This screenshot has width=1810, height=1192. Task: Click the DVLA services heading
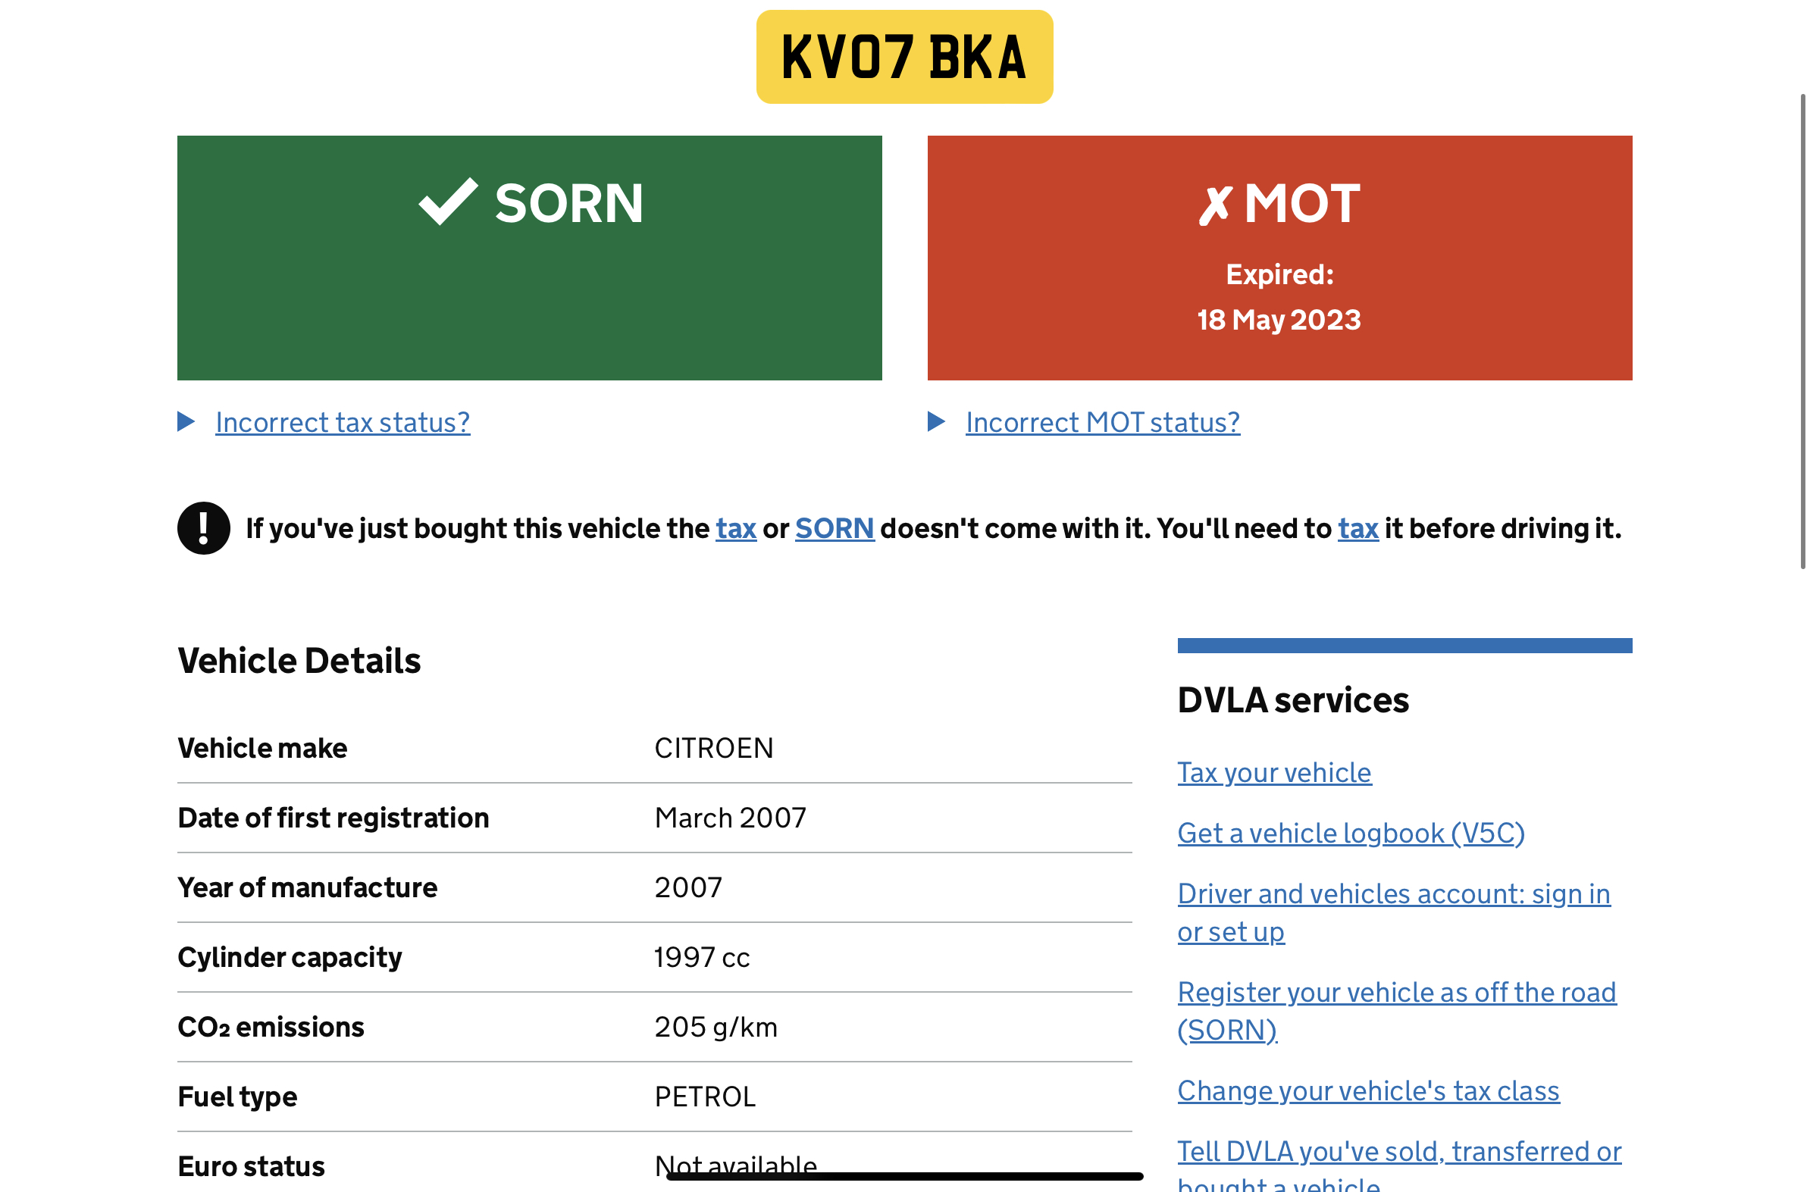point(1293,699)
